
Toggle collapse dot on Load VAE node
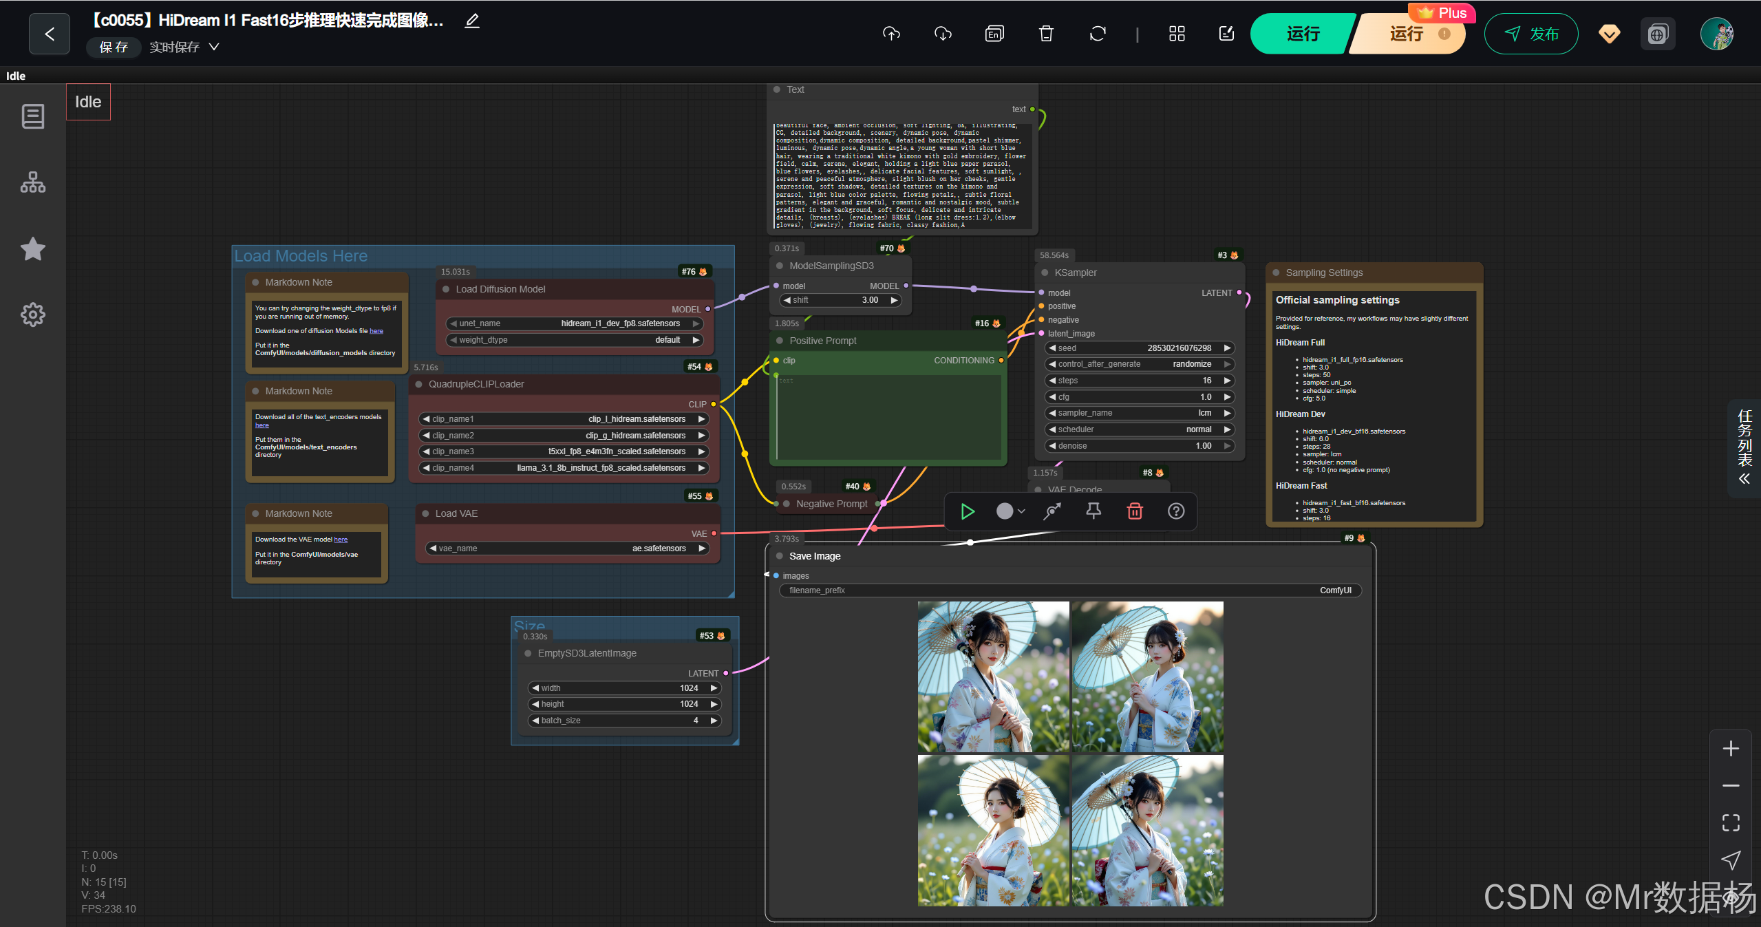(x=425, y=513)
